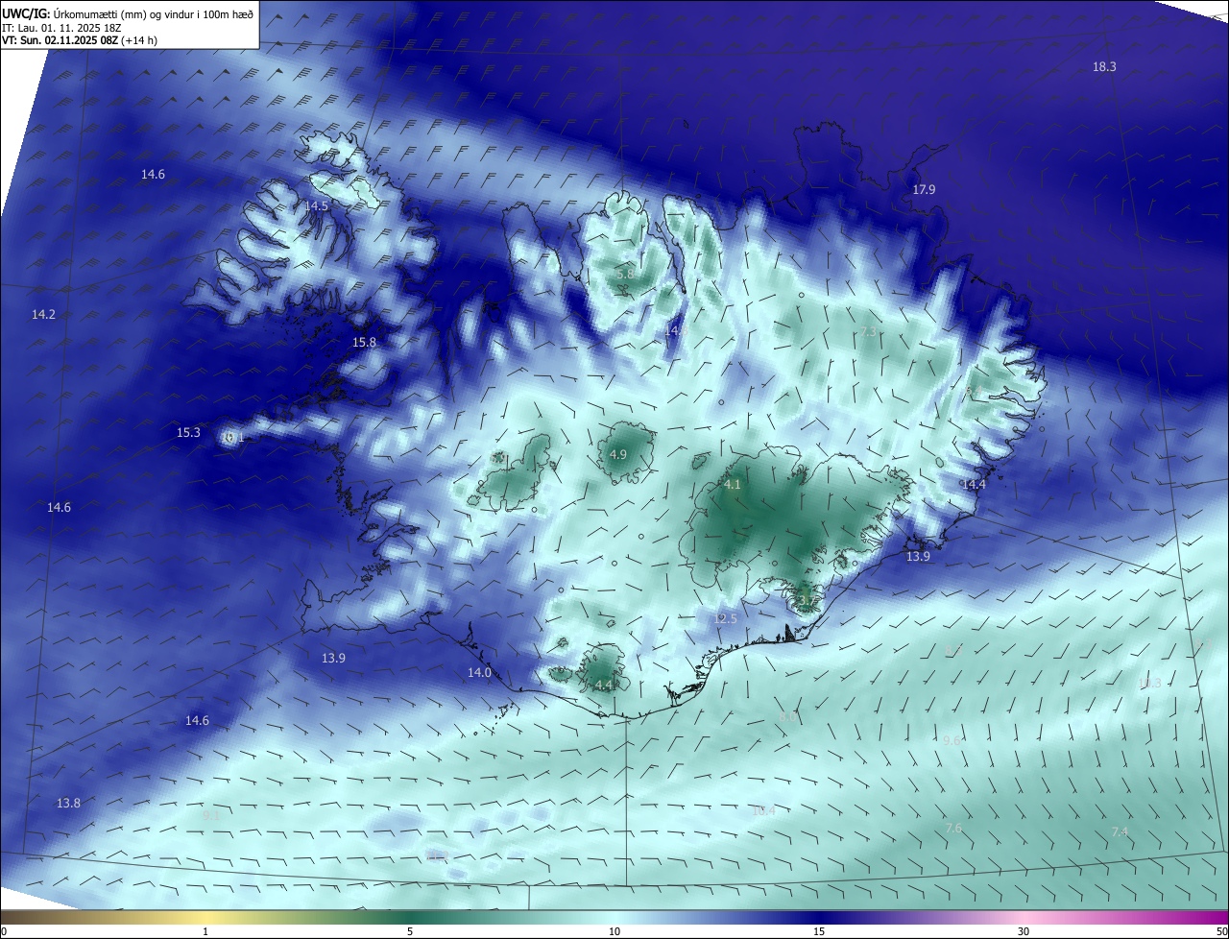
Task: Click the initial time line 'IT: Lau. 01. 11. 2025 18Z'
Action: click(60, 28)
